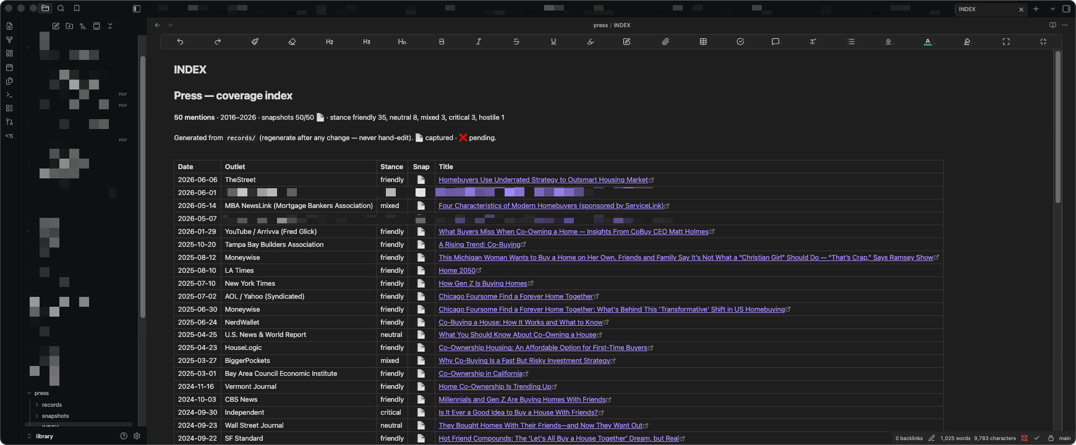
Task: Toggle strikethrough formatting
Action: pyautogui.click(x=516, y=41)
